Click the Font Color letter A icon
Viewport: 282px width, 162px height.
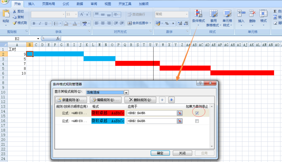[x=75, y=23]
